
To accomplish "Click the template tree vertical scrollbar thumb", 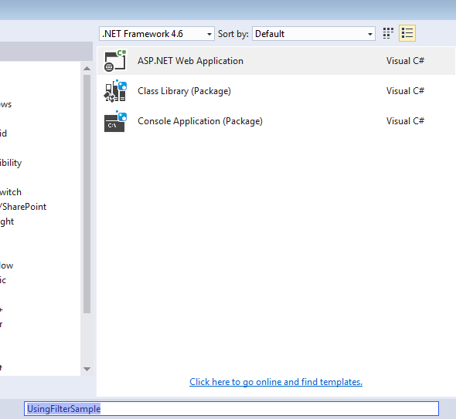I will pos(87,194).
